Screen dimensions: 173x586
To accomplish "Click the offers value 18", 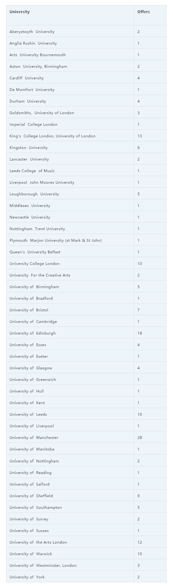I will (x=139, y=333).
